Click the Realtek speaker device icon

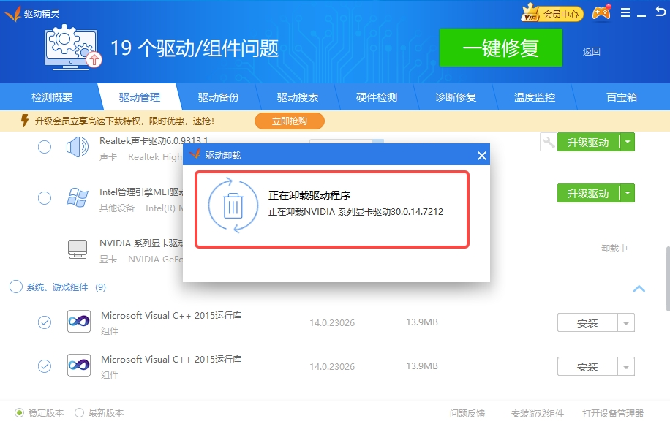coord(78,148)
